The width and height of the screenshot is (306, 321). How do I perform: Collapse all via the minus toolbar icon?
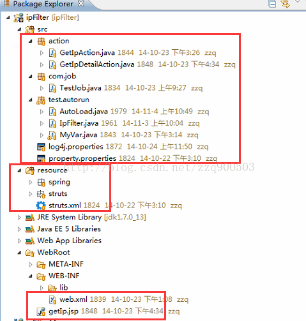[x=272, y=4]
